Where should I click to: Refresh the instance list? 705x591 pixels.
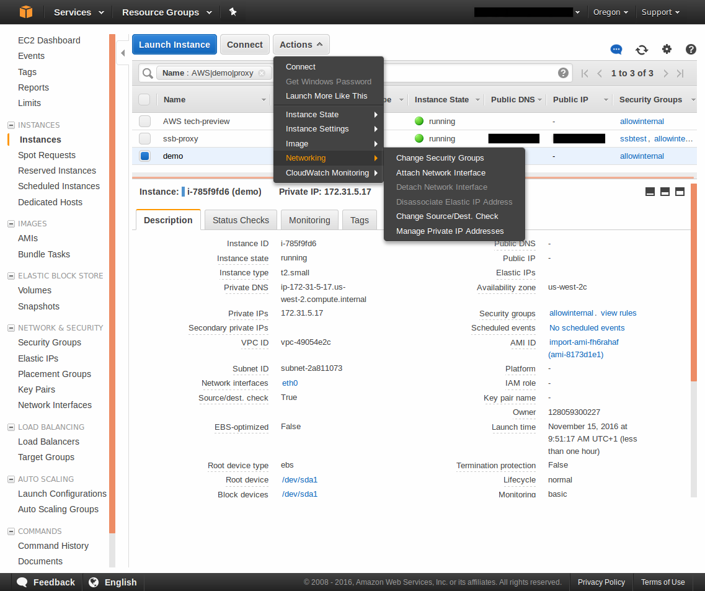[642, 50]
